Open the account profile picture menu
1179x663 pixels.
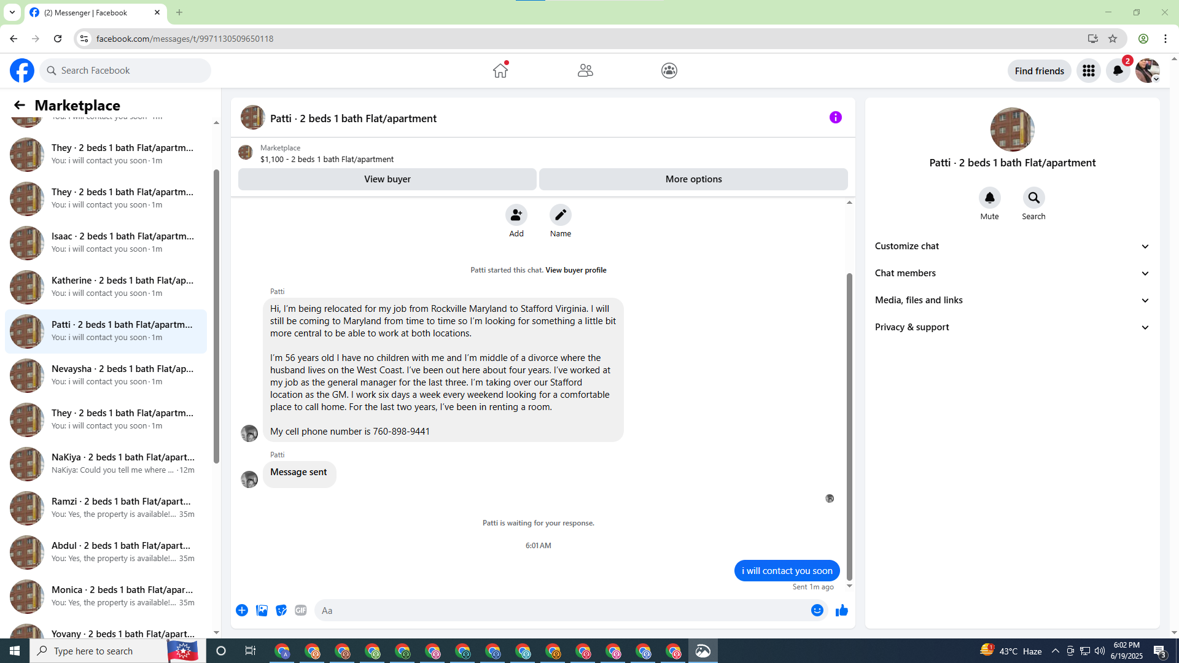(x=1148, y=71)
